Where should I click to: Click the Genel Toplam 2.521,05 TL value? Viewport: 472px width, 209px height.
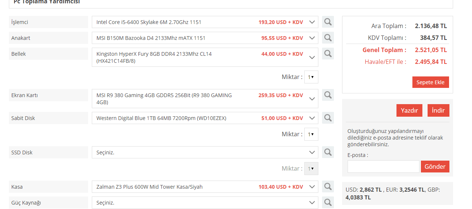431,50
